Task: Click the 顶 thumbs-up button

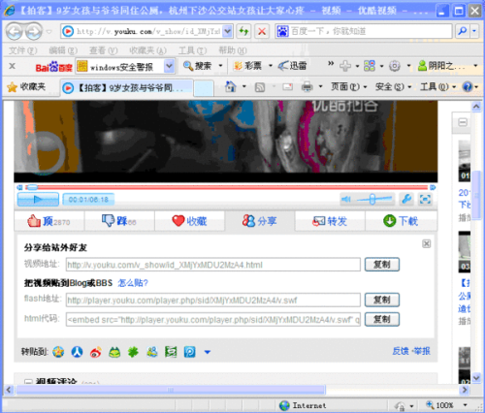Action: coord(48,221)
